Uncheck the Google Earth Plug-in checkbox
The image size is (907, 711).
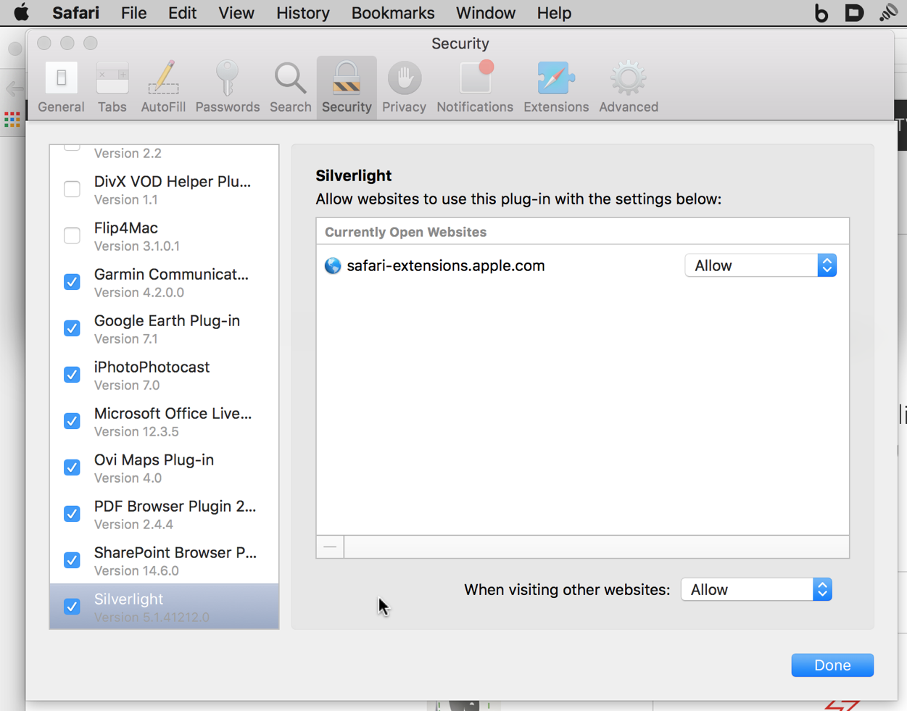pyautogui.click(x=72, y=328)
